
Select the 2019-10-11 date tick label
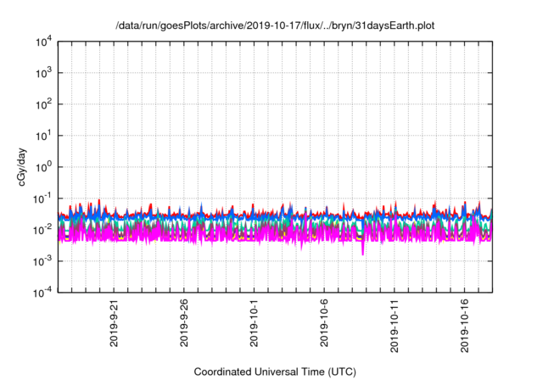point(395,325)
